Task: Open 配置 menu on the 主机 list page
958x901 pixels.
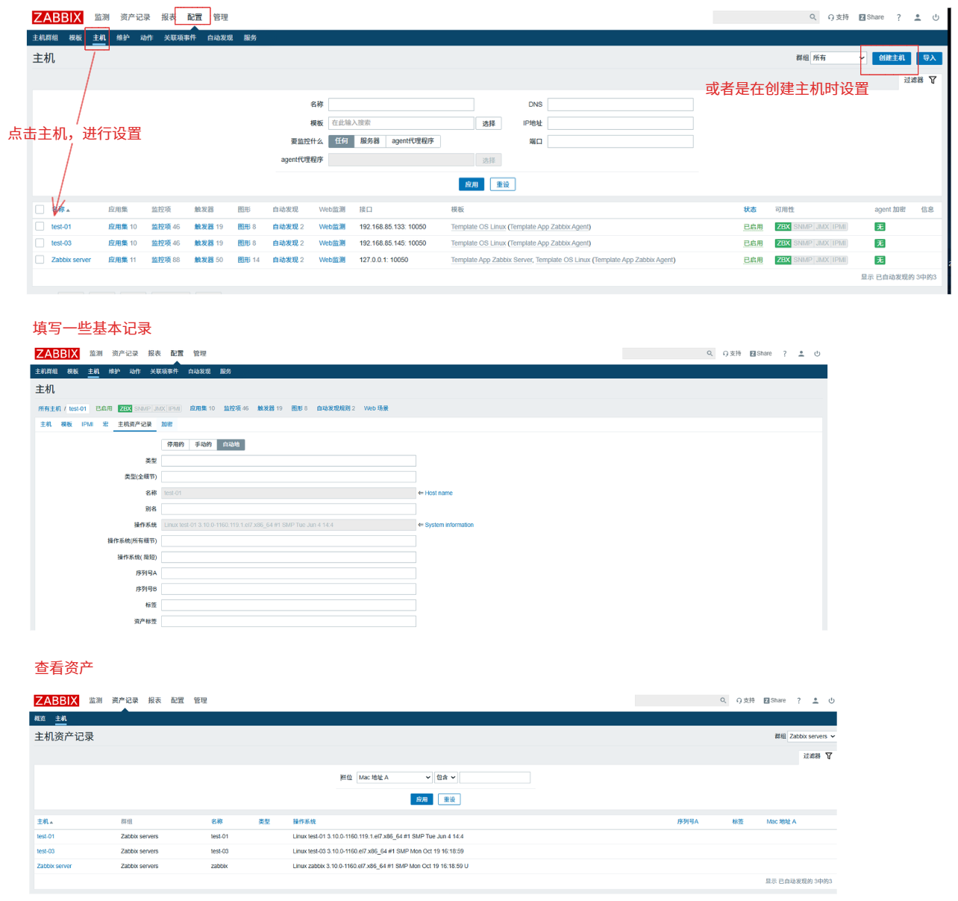Action: pyautogui.click(x=195, y=17)
